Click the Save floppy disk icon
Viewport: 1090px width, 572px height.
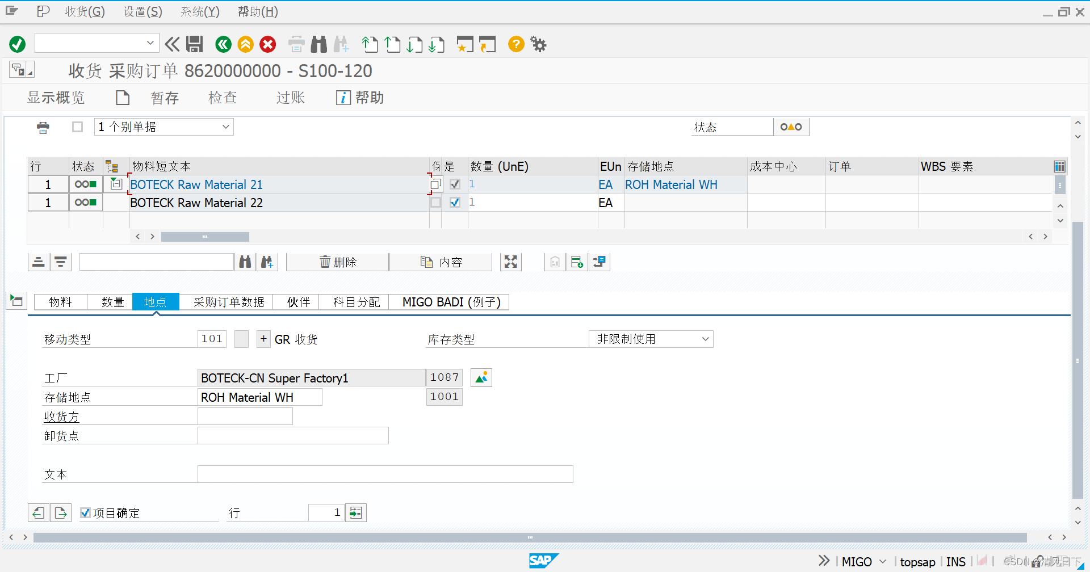(195, 44)
